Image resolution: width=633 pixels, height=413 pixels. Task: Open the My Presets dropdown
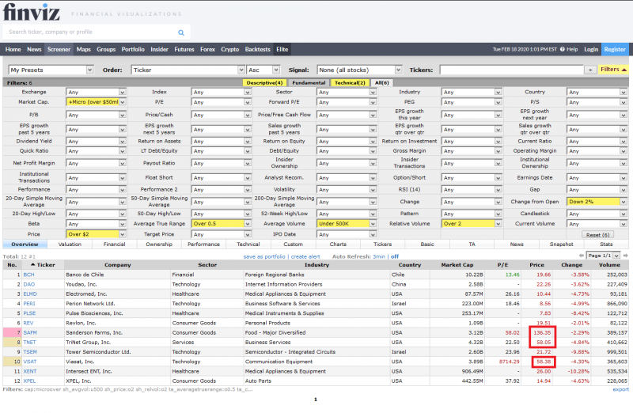click(x=51, y=70)
